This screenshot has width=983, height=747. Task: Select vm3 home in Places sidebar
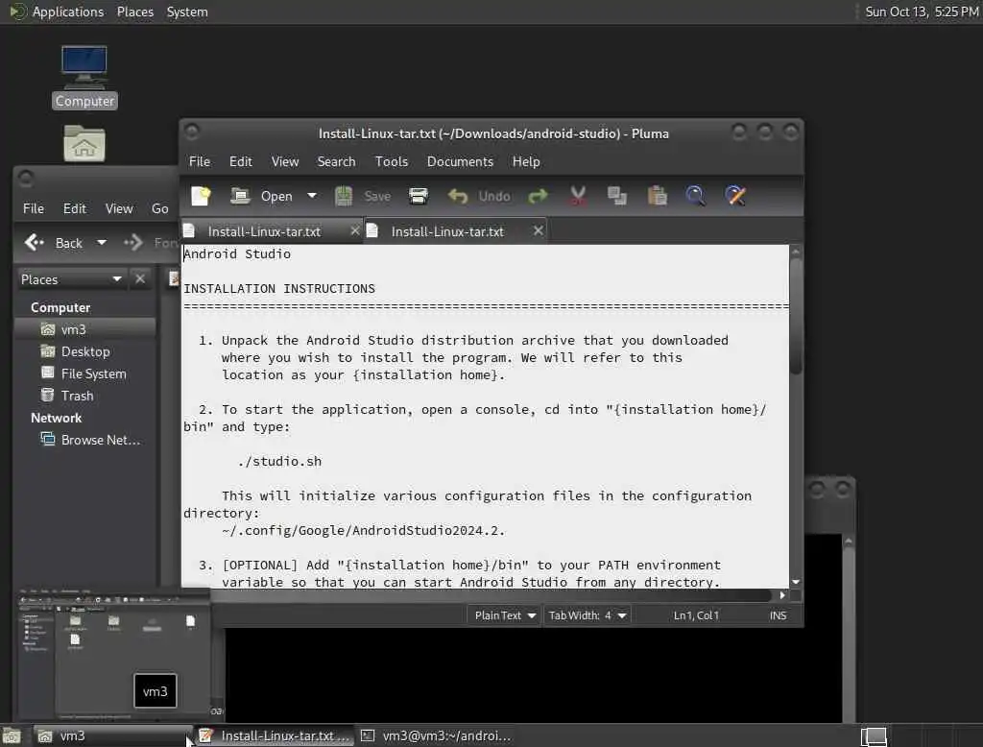pos(85,329)
